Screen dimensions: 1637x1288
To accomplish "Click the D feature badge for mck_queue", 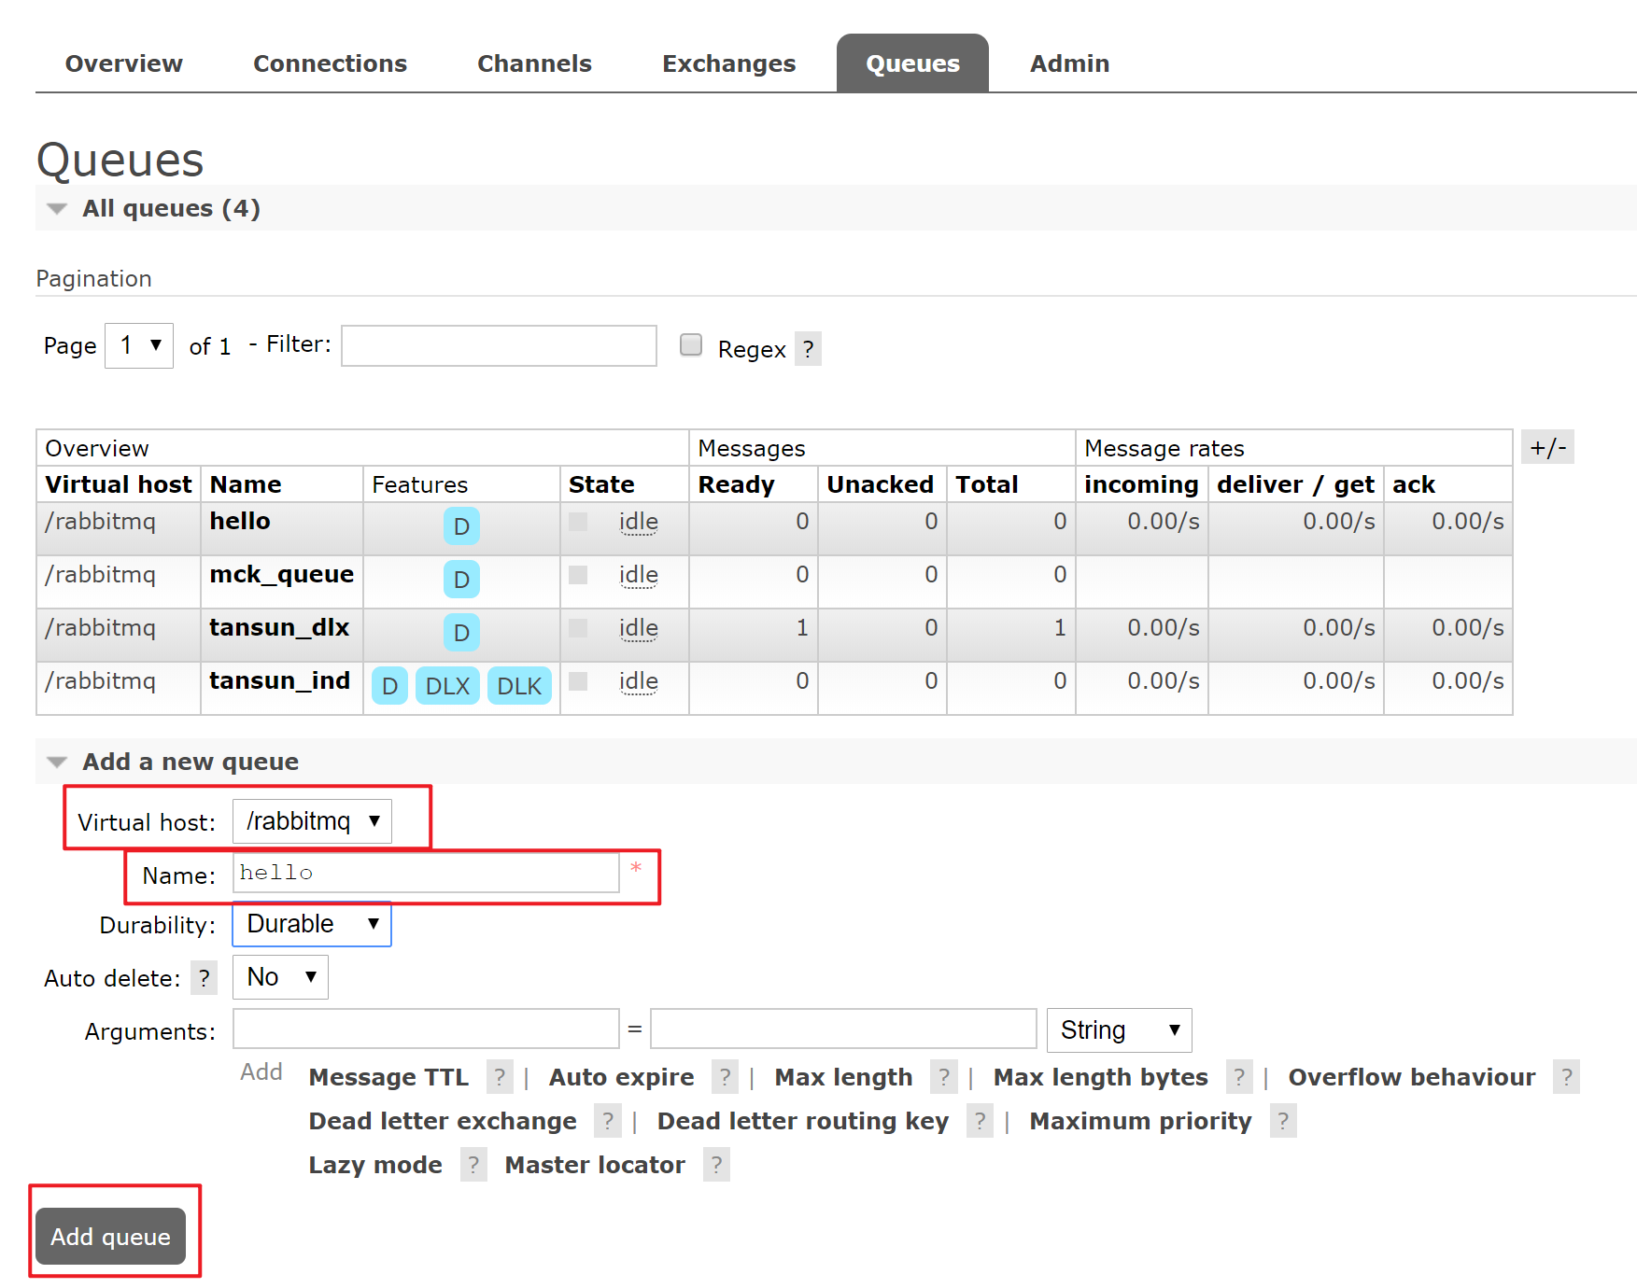I will [461, 580].
